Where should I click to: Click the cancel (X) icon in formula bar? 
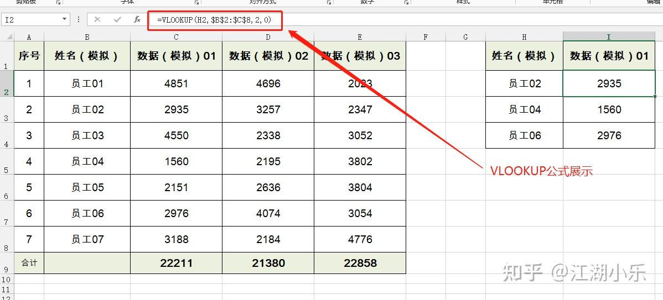pos(97,19)
